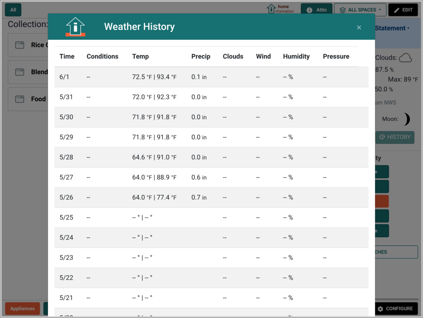Click temperature 64.6 °F | 91.0 °F
The height and width of the screenshot is (318, 423).
point(154,157)
